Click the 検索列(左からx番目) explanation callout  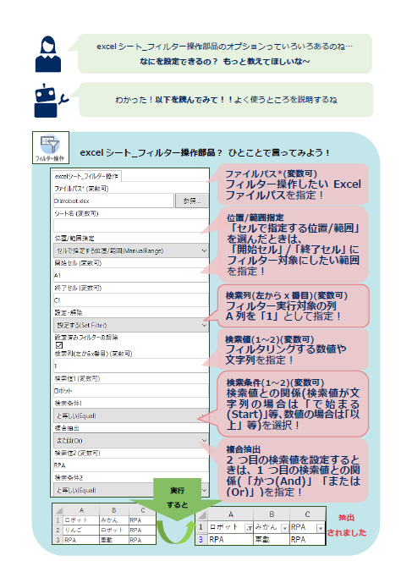[293, 306]
